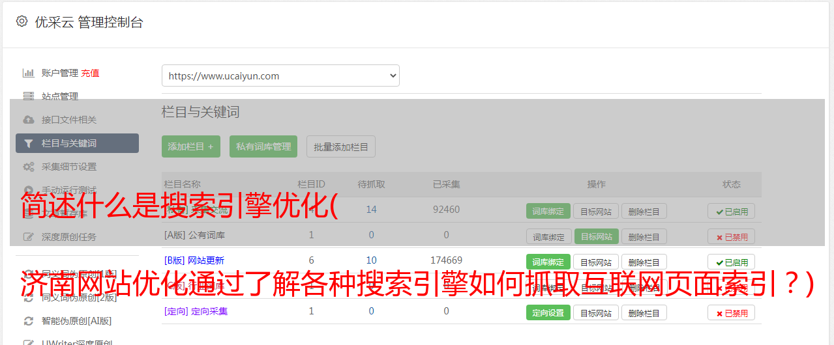This screenshot has width=834, height=345.
Task: Toggle the 已禁用 status of 公有词库
Action: point(732,236)
